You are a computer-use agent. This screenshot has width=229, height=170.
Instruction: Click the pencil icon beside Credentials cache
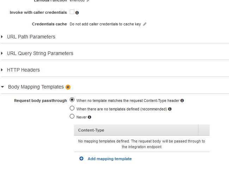(144, 24)
